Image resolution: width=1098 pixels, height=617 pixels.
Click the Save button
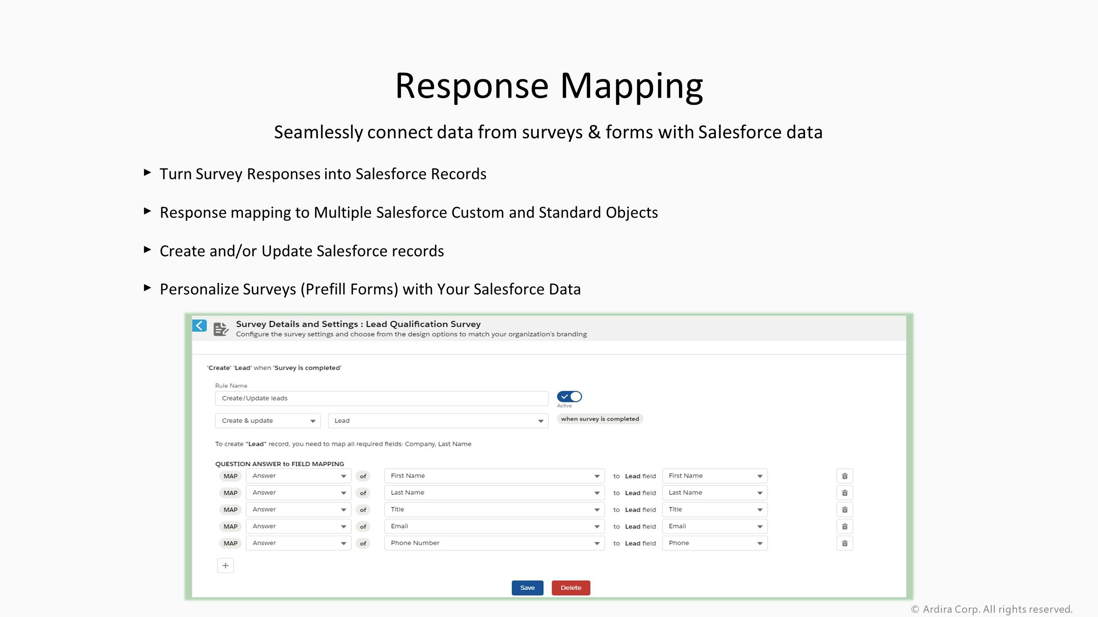tap(527, 587)
